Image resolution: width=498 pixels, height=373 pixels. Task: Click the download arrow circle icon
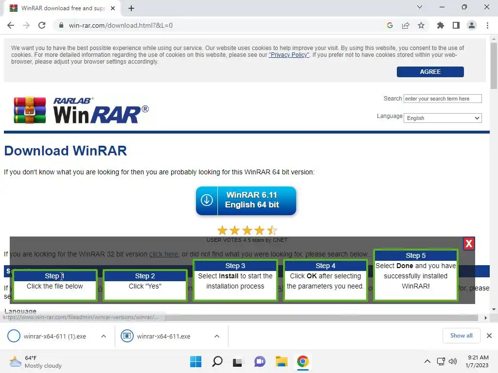click(207, 200)
